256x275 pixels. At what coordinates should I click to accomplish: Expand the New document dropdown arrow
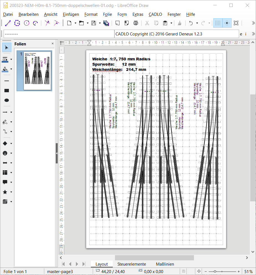pos(75,23)
